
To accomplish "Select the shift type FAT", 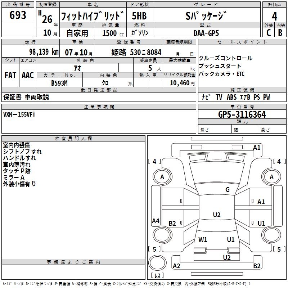I will point(10,75).
